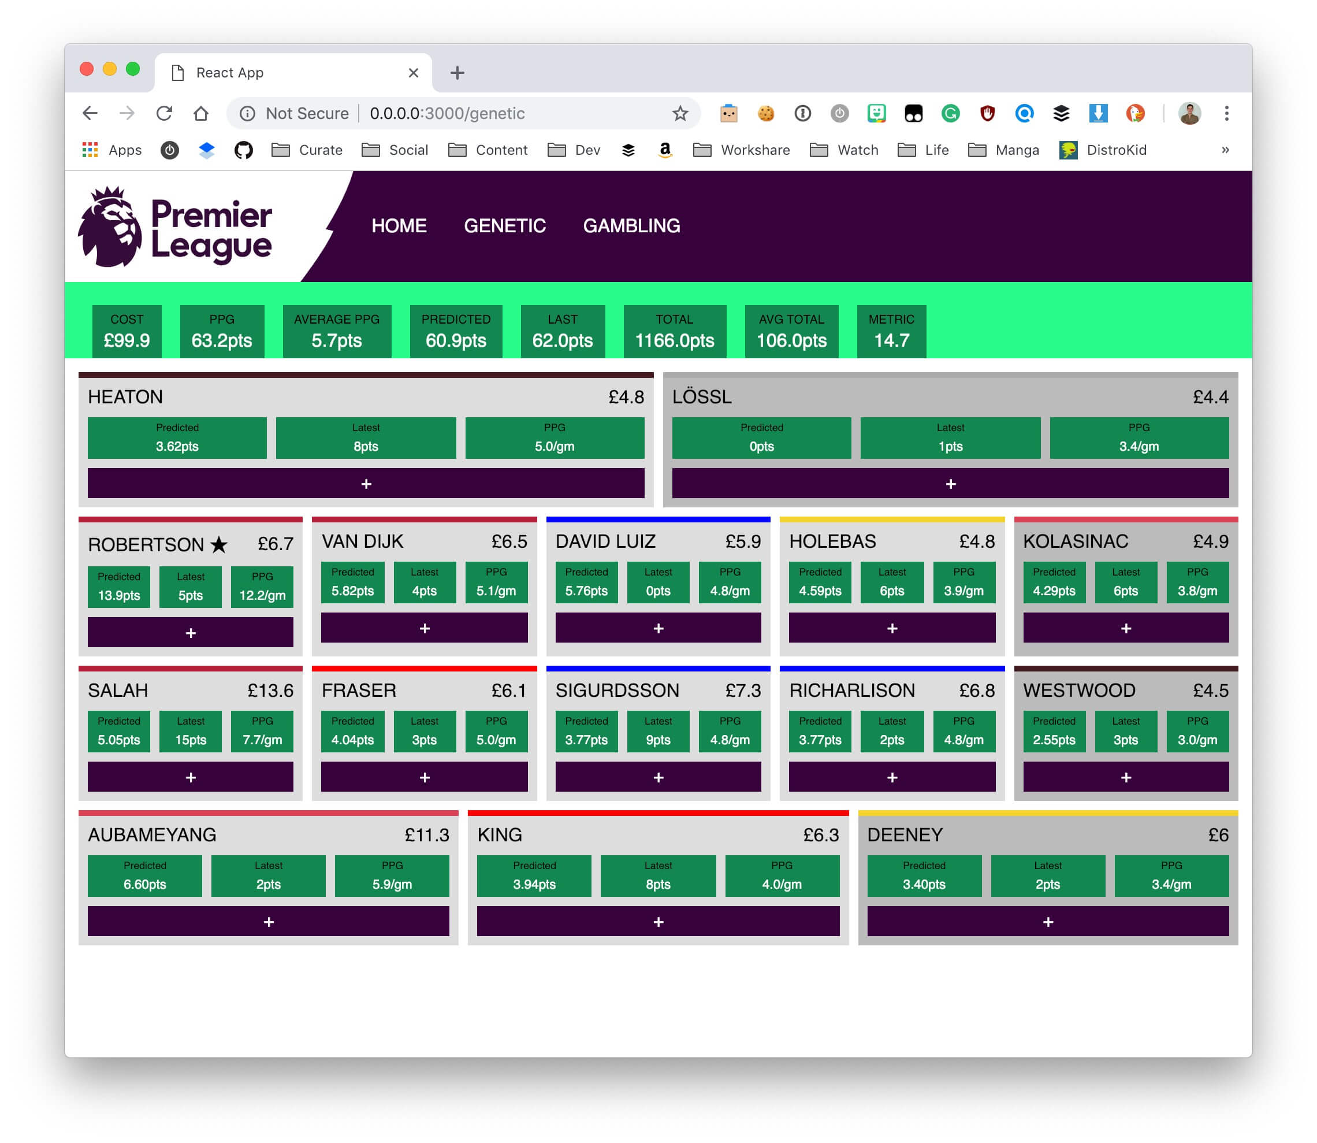Viewport: 1317px width, 1143px height.
Task: Click the browser home icon
Action: point(202,113)
